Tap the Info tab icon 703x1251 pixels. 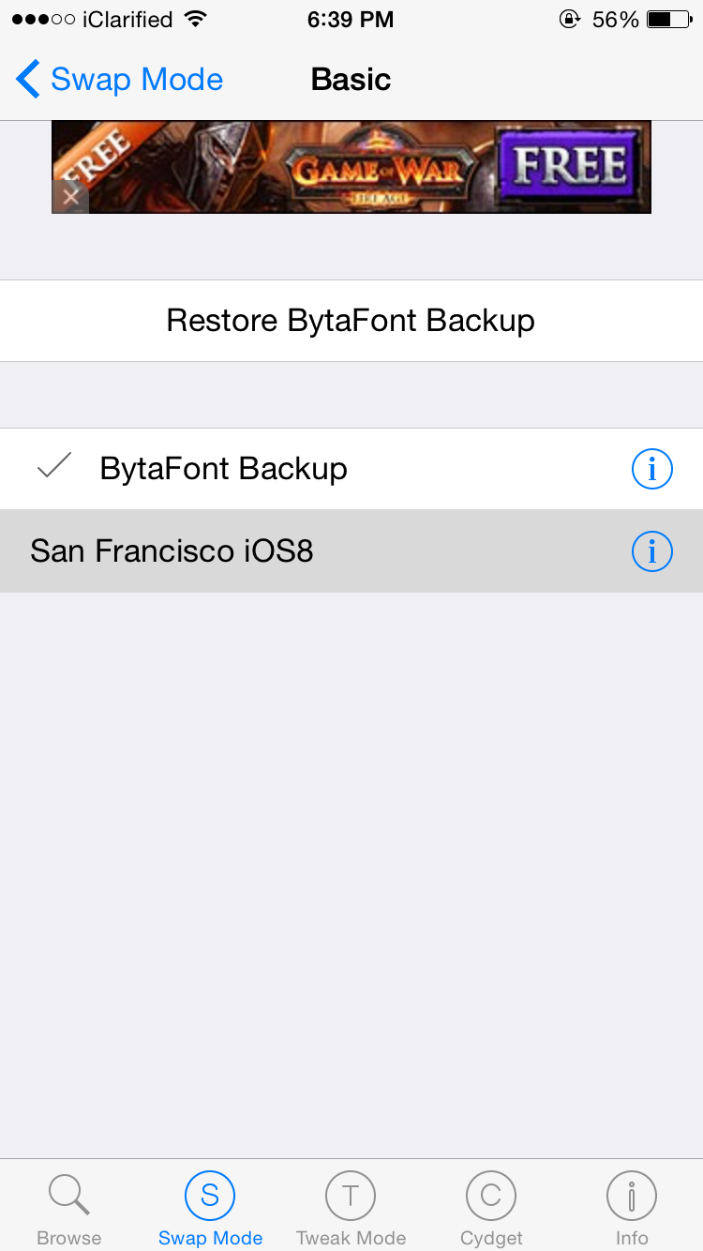point(631,1196)
